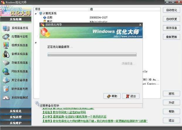
Task: Click the 最新更新 button
Action: pos(171,37)
